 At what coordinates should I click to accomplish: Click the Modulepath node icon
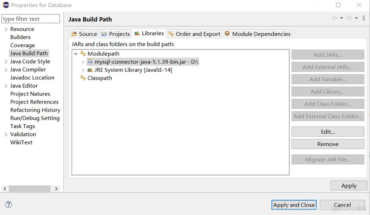83,54
